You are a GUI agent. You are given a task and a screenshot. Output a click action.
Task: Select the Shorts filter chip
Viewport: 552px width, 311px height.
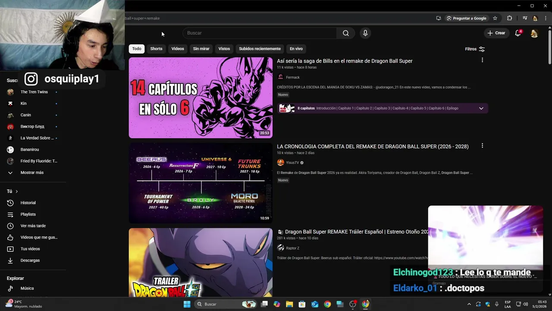[x=156, y=49]
